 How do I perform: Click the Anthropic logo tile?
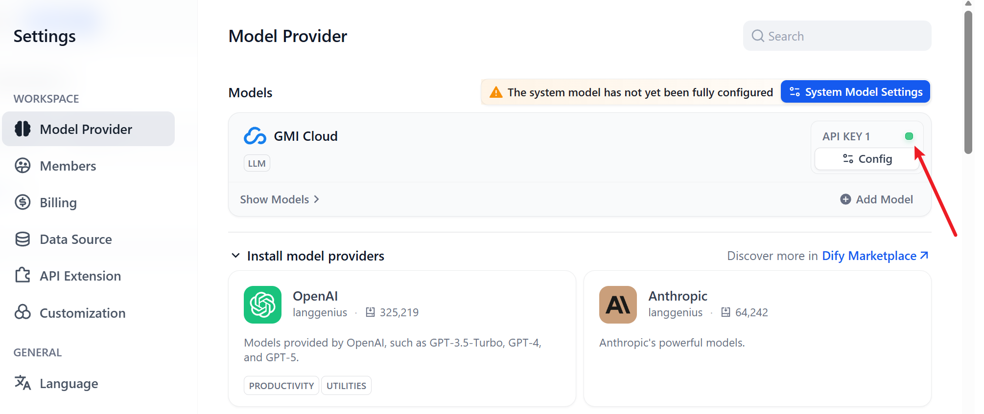618,305
